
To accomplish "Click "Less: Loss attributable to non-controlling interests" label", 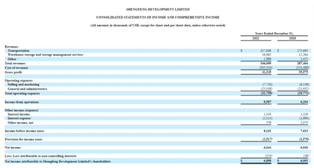I will [x=40, y=156].
